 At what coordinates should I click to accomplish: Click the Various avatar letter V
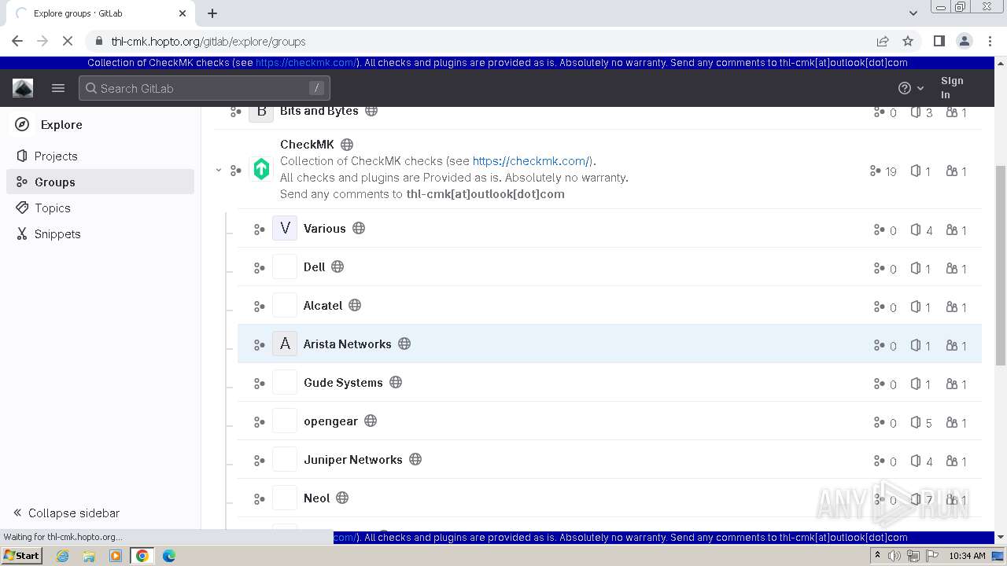click(285, 228)
